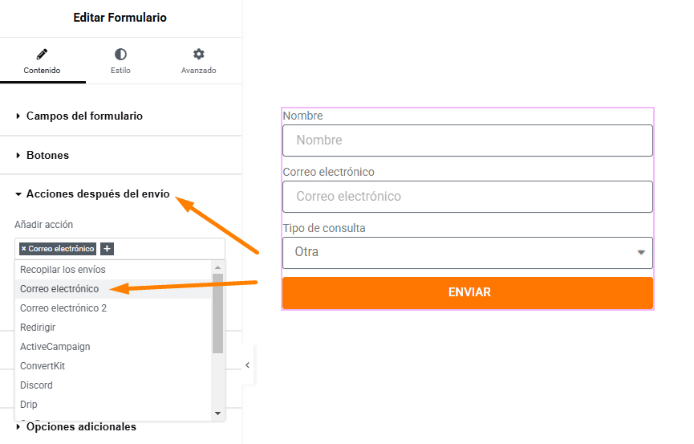Click the pencil icon for Contenido
The width and height of the screenshot is (694, 444).
(42, 54)
